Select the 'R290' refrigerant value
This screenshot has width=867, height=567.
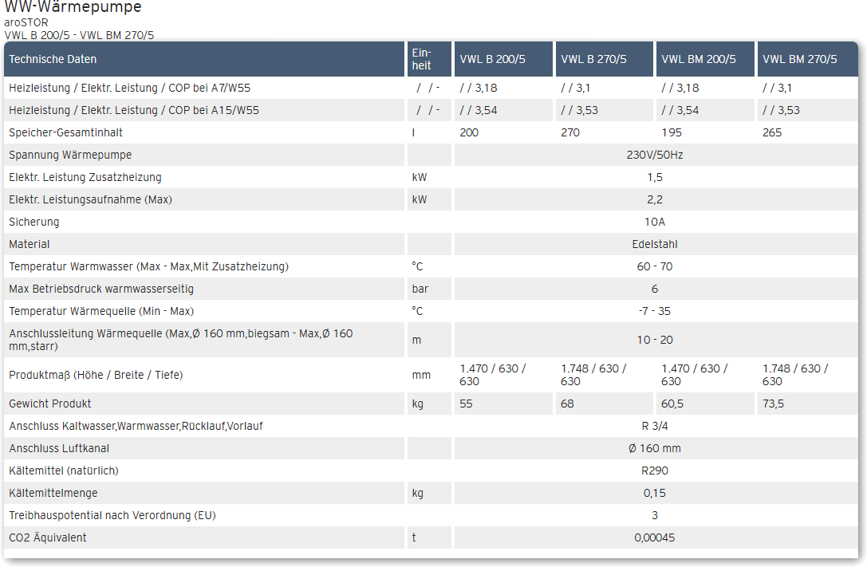(x=655, y=471)
